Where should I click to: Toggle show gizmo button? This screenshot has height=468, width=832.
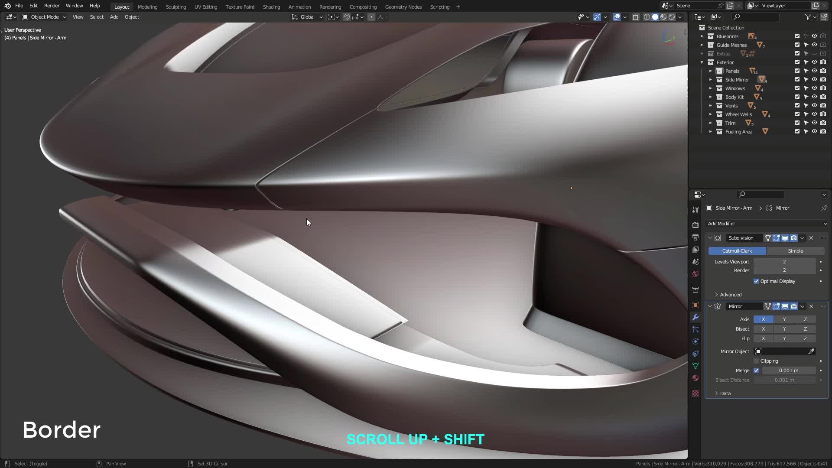[x=597, y=17]
